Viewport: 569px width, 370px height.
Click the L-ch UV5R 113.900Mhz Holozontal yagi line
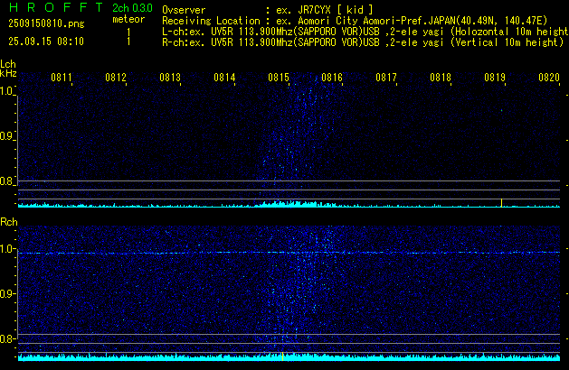tap(365, 32)
